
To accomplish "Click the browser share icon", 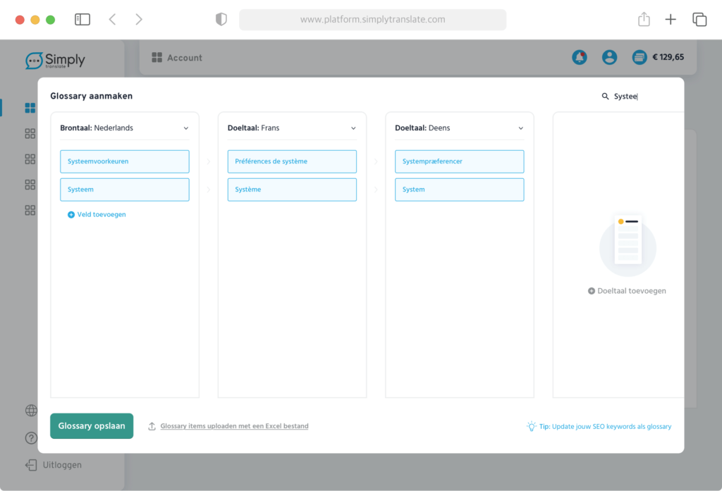I will (644, 20).
